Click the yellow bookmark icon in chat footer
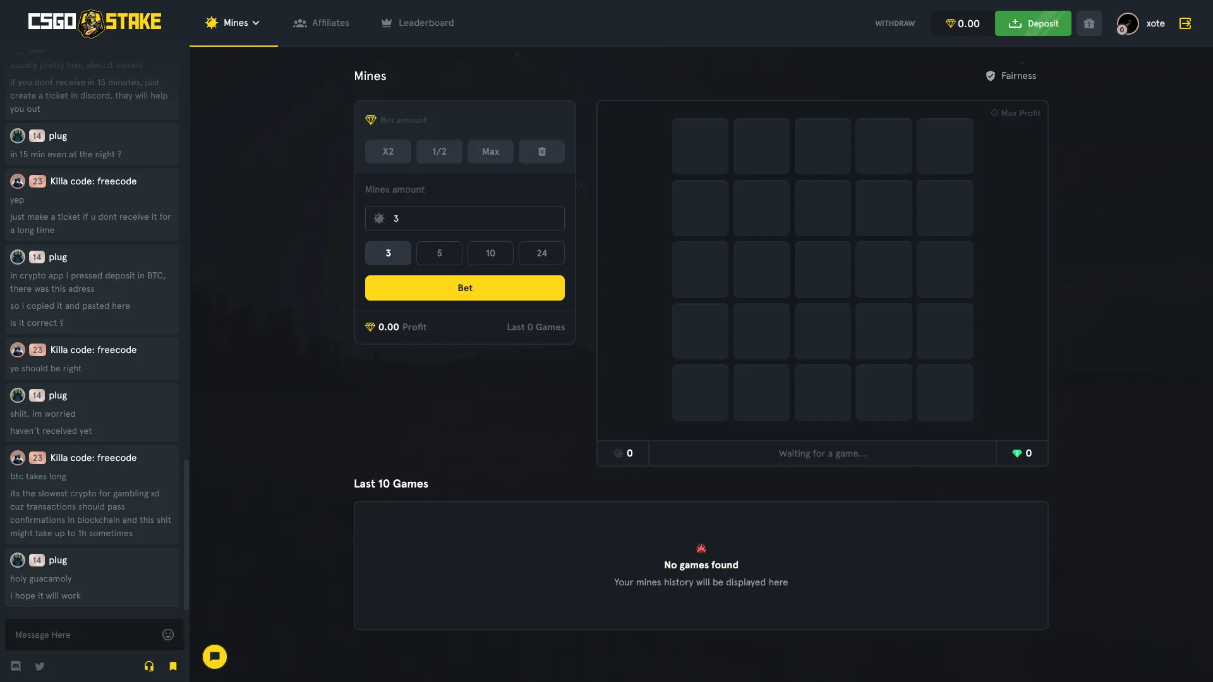The height and width of the screenshot is (682, 1213). tap(172, 666)
